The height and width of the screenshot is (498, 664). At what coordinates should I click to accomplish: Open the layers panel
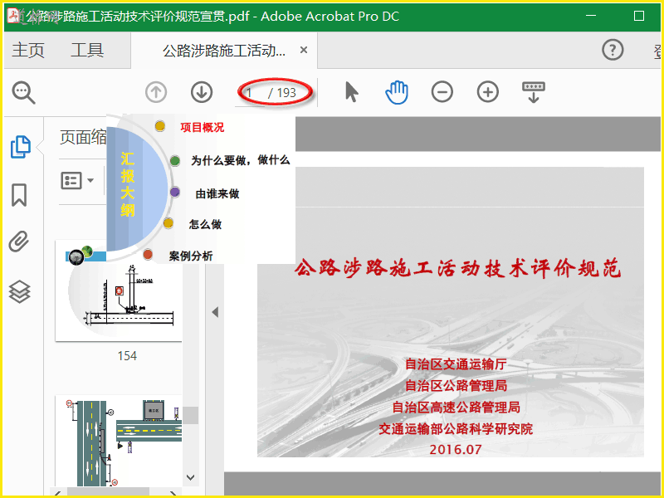click(19, 292)
